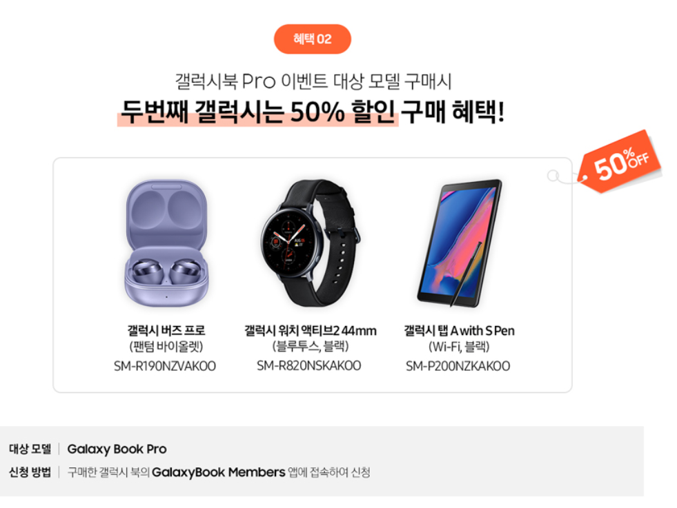This screenshot has height=508, width=677.
Task: Select the Galaxy Tab A tablet image
Action: [460, 243]
